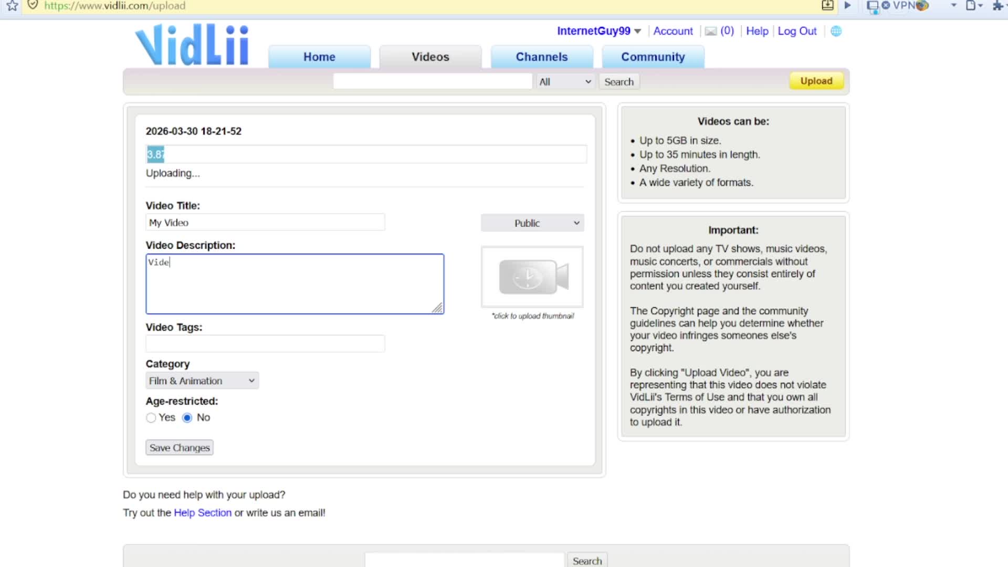Select No for Age-restricted
The width and height of the screenshot is (1008, 567).
(187, 418)
